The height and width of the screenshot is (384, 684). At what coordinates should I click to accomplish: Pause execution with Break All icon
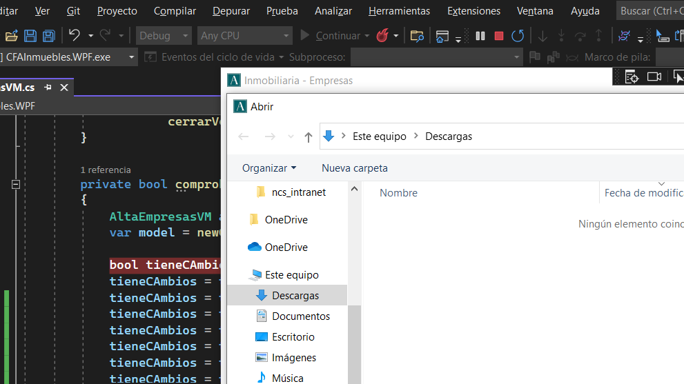pyautogui.click(x=481, y=36)
